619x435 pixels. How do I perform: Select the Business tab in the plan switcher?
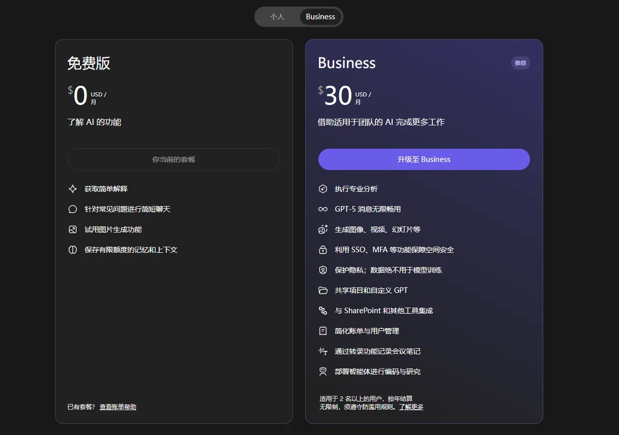320,16
